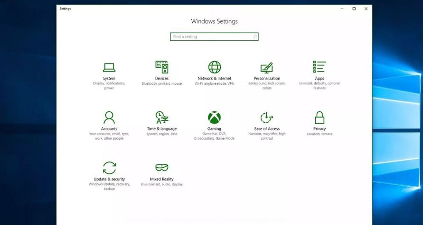
Task: Click 'Speech, region, date' description text
Action: coord(162,134)
